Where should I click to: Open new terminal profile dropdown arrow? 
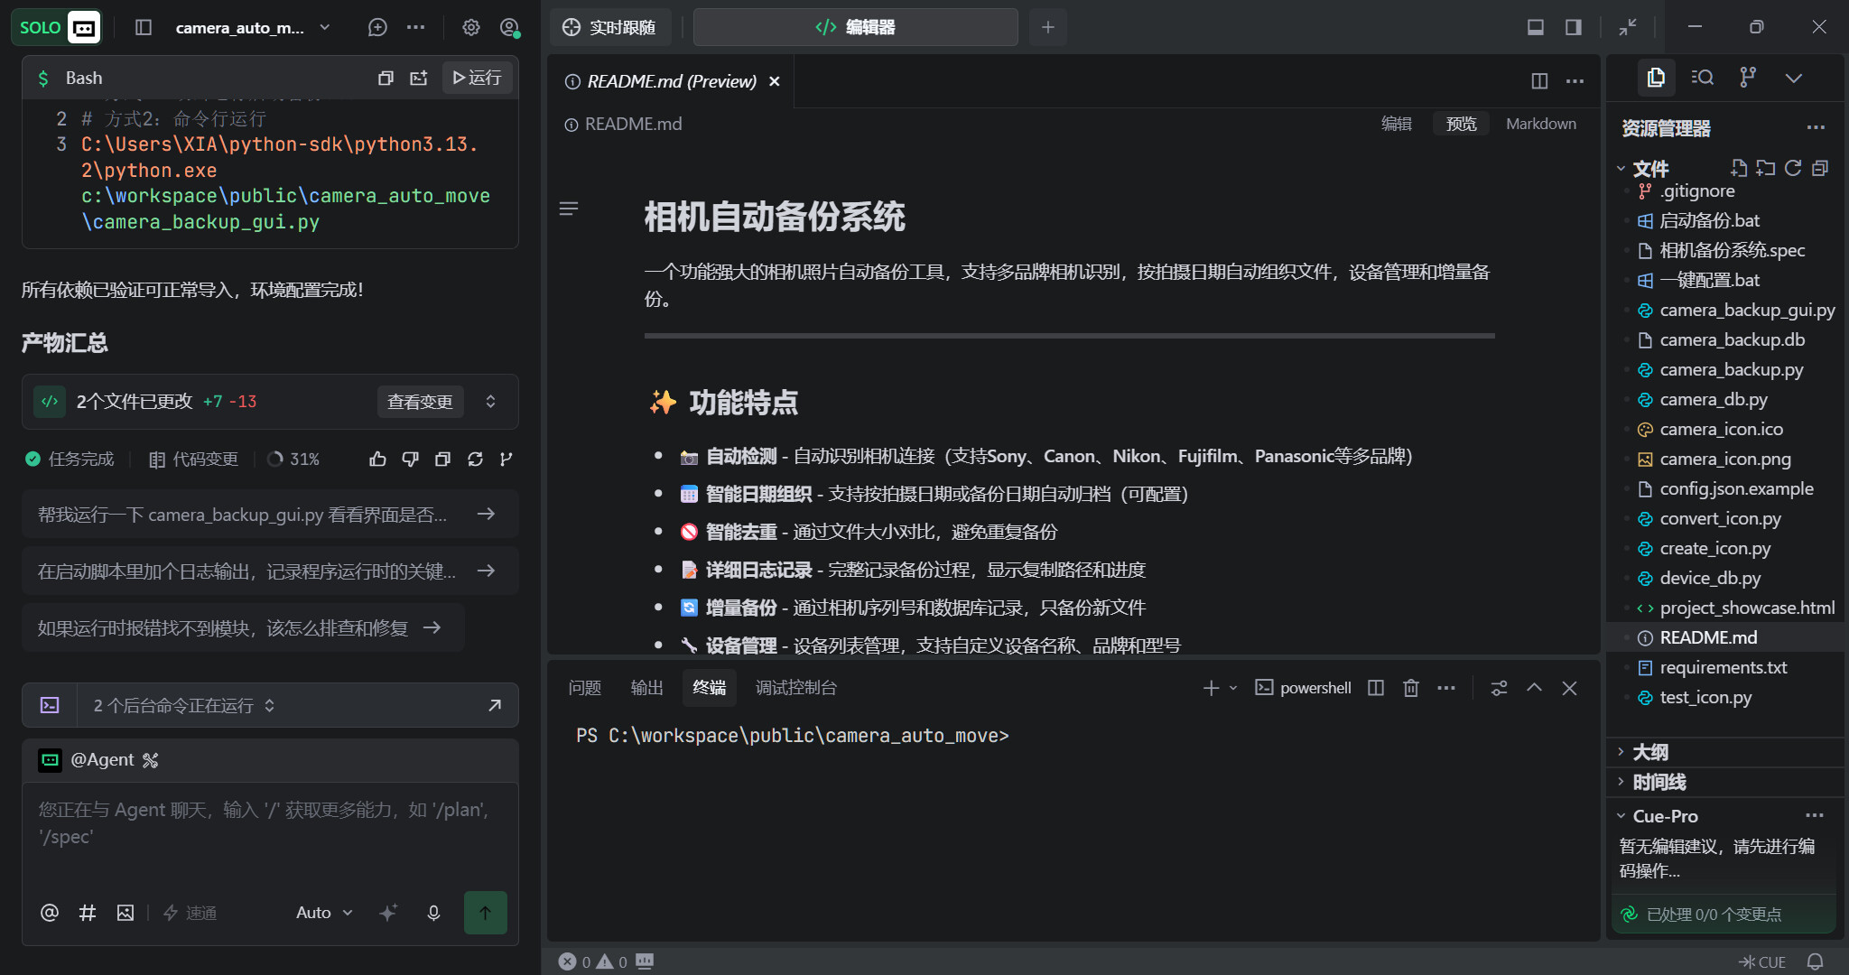(x=1234, y=688)
